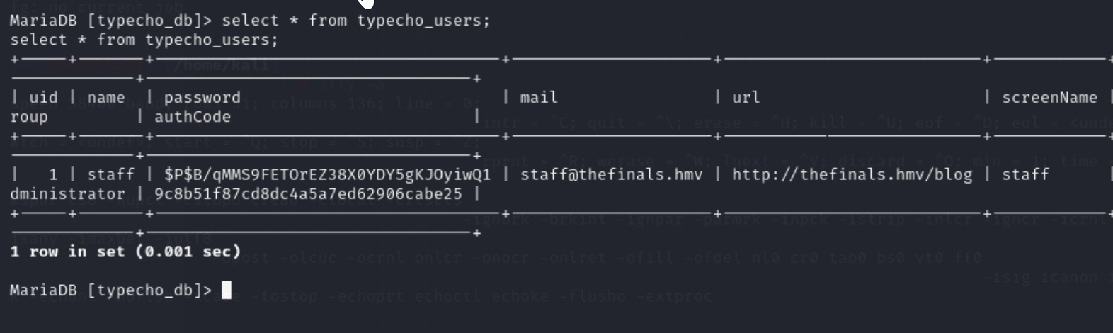Click the 'name' column header

(x=106, y=98)
